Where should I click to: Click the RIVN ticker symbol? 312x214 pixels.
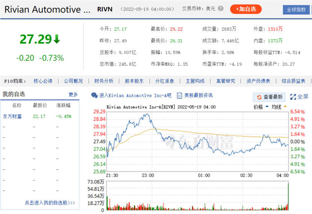pyautogui.click(x=105, y=9)
